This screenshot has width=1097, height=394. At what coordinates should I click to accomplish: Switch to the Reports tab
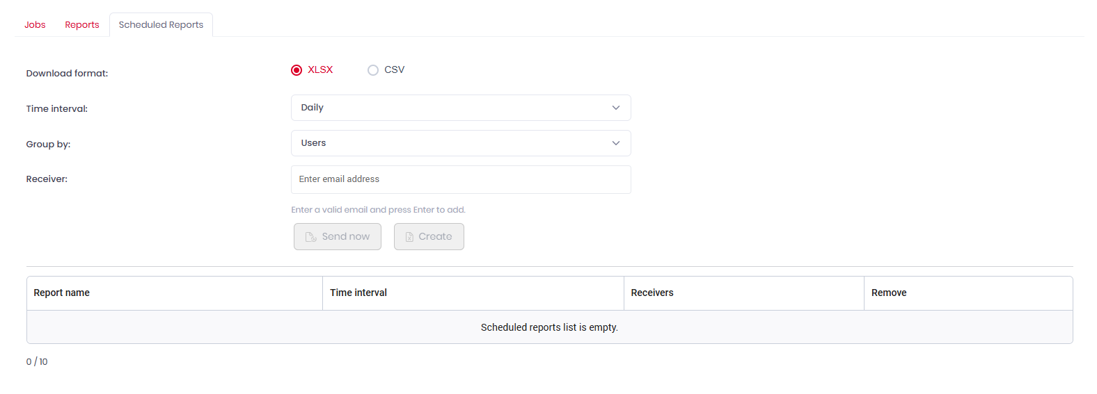tap(82, 25)
